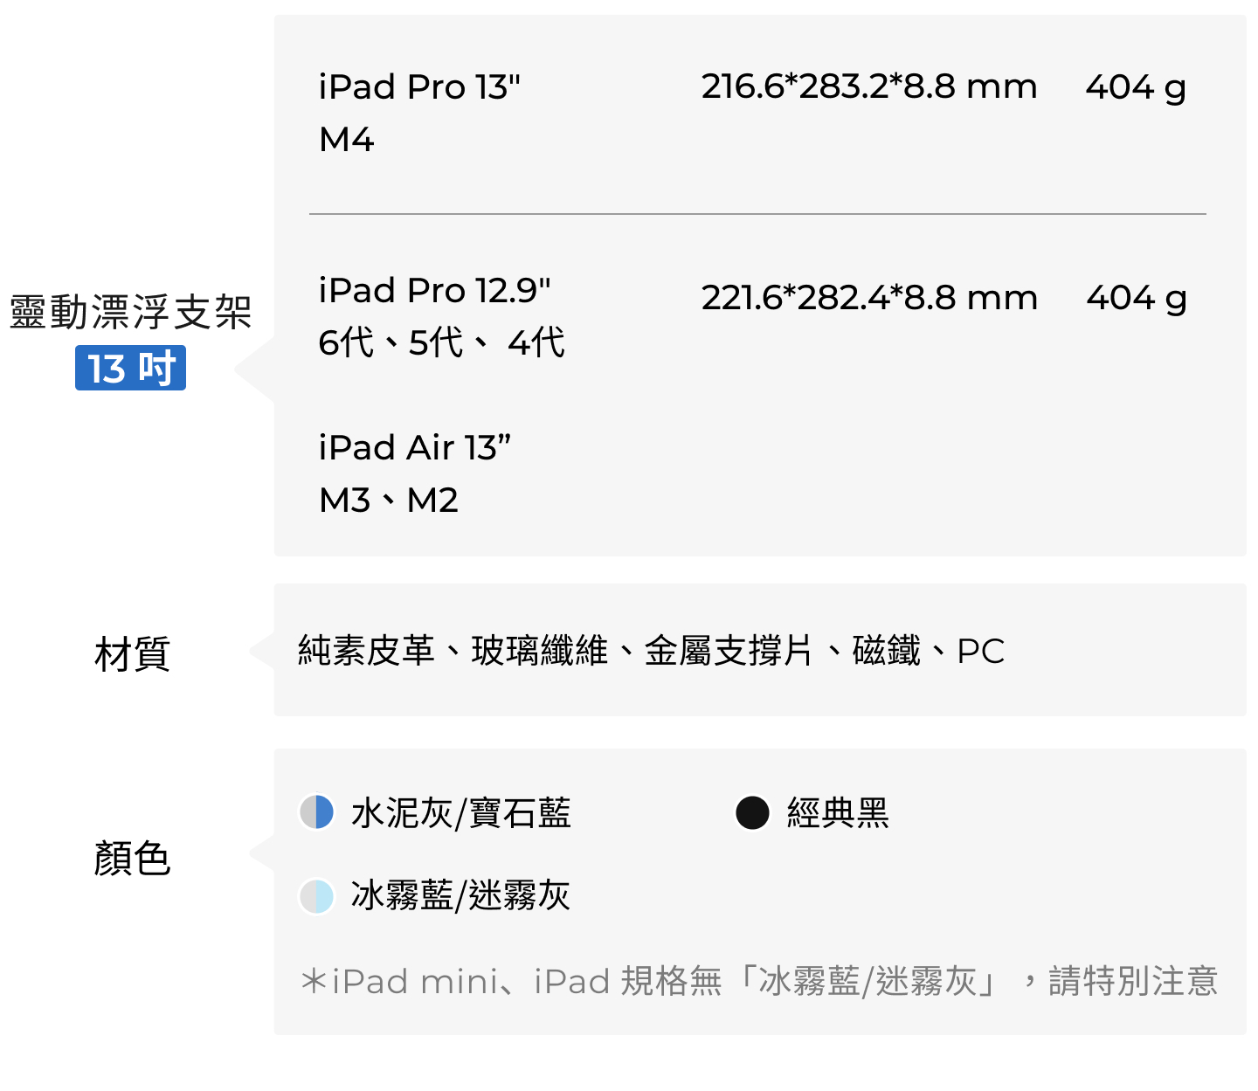Screen dimensions: 1258x1091
Task: Click the 404 g weight for iPad Pro 13"
Action: point(1136,87)
